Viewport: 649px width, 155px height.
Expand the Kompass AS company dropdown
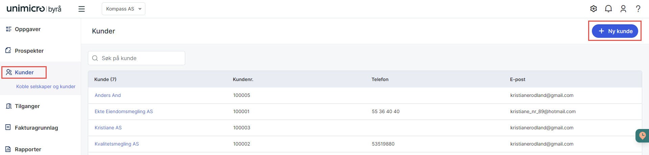click(123, 9)
